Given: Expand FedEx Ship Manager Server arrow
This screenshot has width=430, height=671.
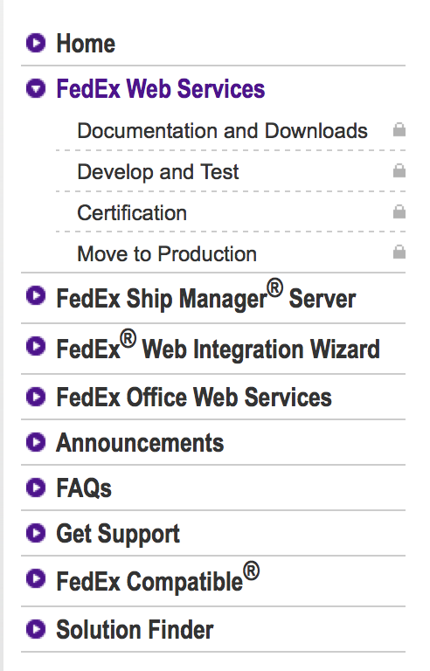Looking at the screenshot, I should click(36, 295).
